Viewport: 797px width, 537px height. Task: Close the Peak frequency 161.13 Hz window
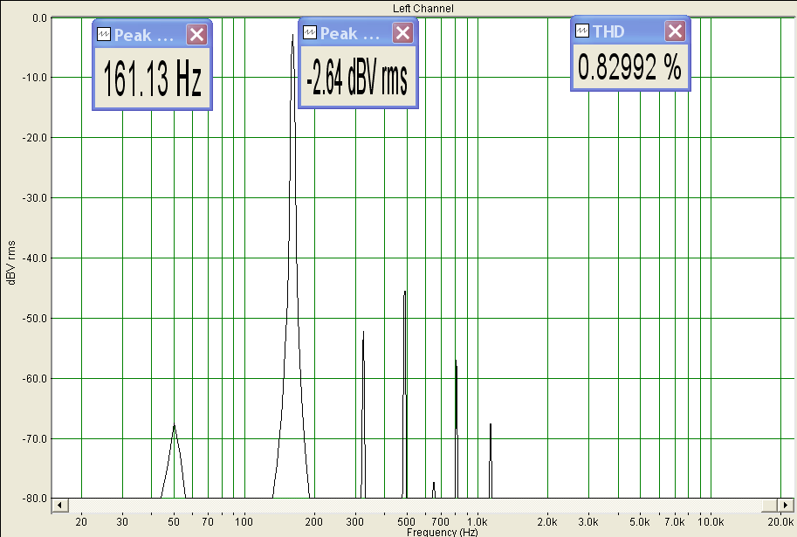pyautogui.click(x=196, y=35)
